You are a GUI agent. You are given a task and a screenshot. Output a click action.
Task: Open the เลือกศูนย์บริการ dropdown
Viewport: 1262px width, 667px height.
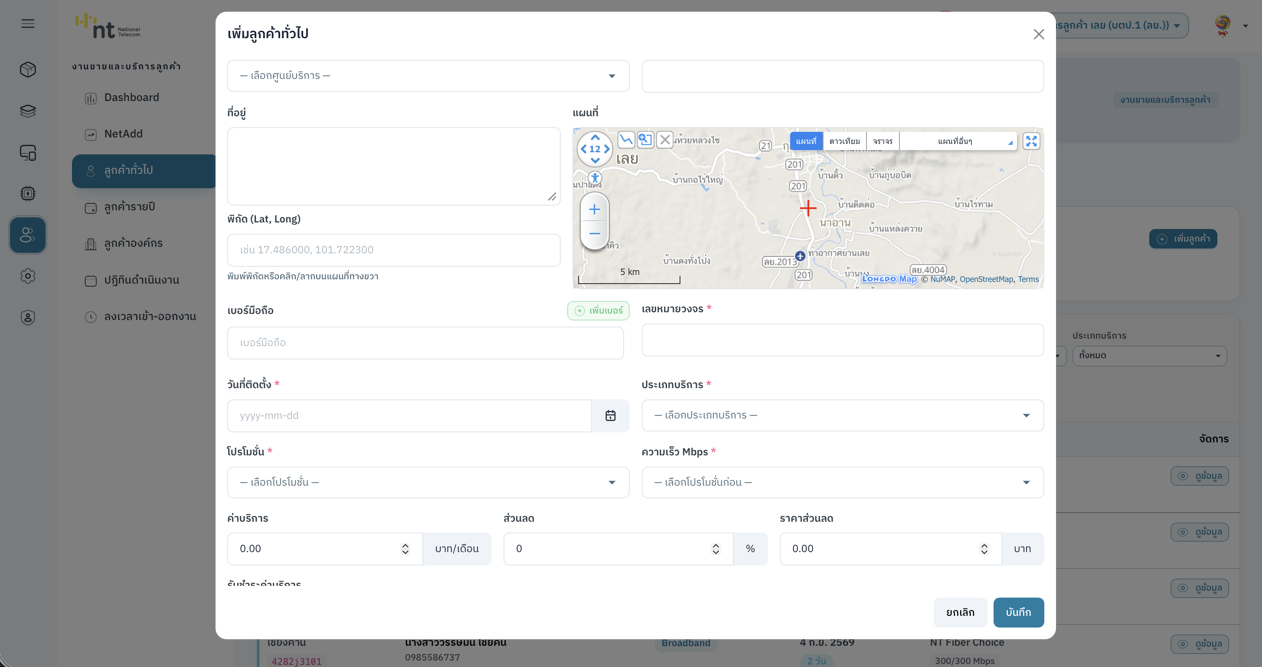click(x=428, y=76)
